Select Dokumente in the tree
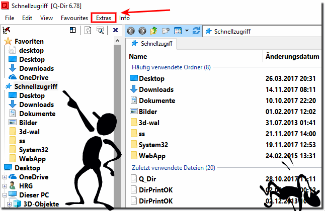Viewport: 325px width, 211px height. click(x=37, y=114)
